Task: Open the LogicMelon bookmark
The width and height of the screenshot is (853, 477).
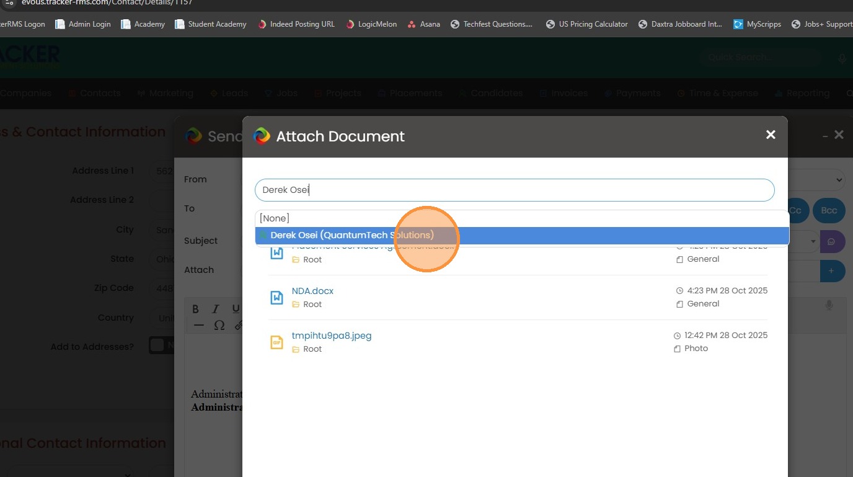Action: [371, 24]
